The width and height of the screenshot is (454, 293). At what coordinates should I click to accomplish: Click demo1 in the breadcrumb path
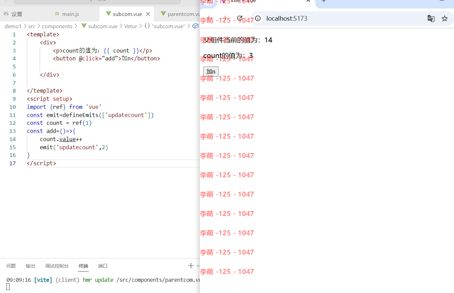(x=13, y=26)
